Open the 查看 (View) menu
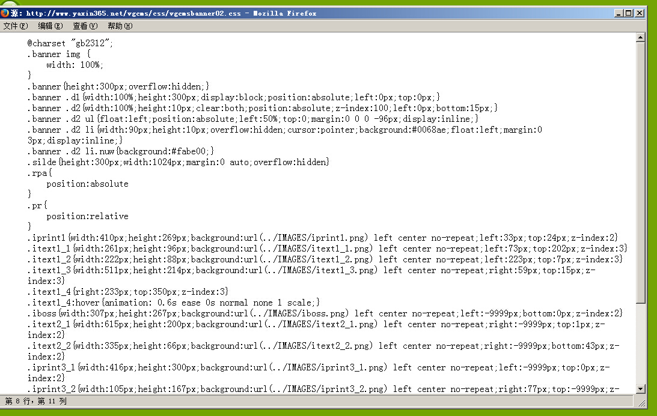Viewport: 657px width, 416px height. tap(85, 26)
